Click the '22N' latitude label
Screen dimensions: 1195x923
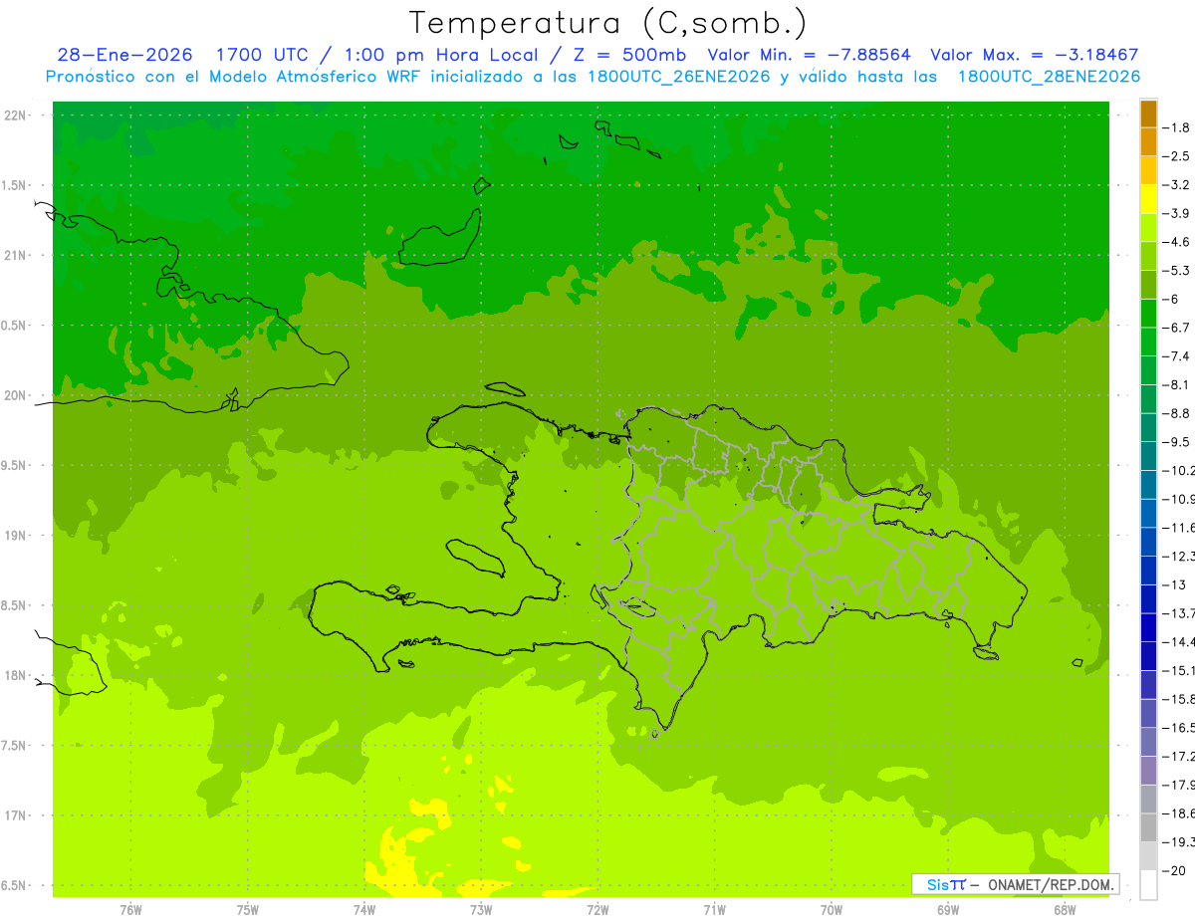[x=17, y=115]
